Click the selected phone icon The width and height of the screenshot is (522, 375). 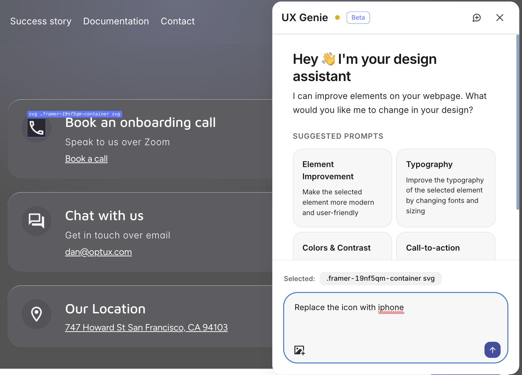click(x=37, y=128)
